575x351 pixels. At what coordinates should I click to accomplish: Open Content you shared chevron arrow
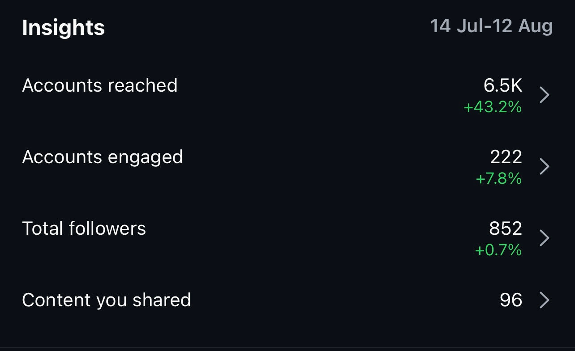[x=544, y=300]
